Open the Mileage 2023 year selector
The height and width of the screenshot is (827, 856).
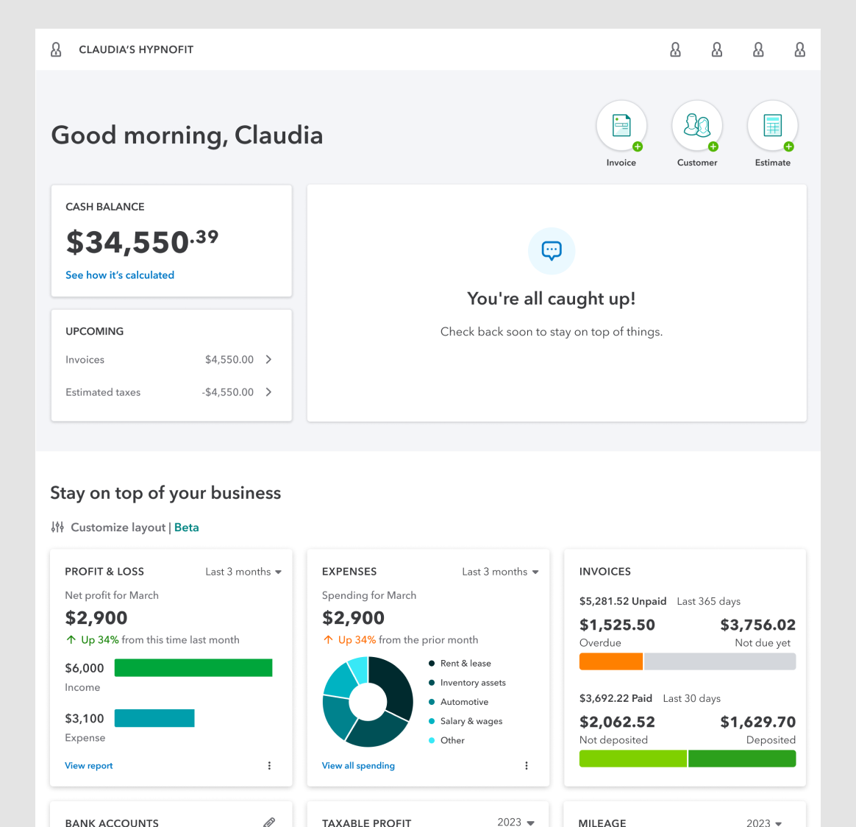tap(764, 823)
